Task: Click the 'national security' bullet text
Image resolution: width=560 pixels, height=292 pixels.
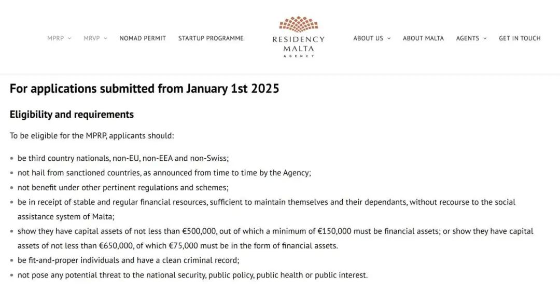Action: pos(192,275)
